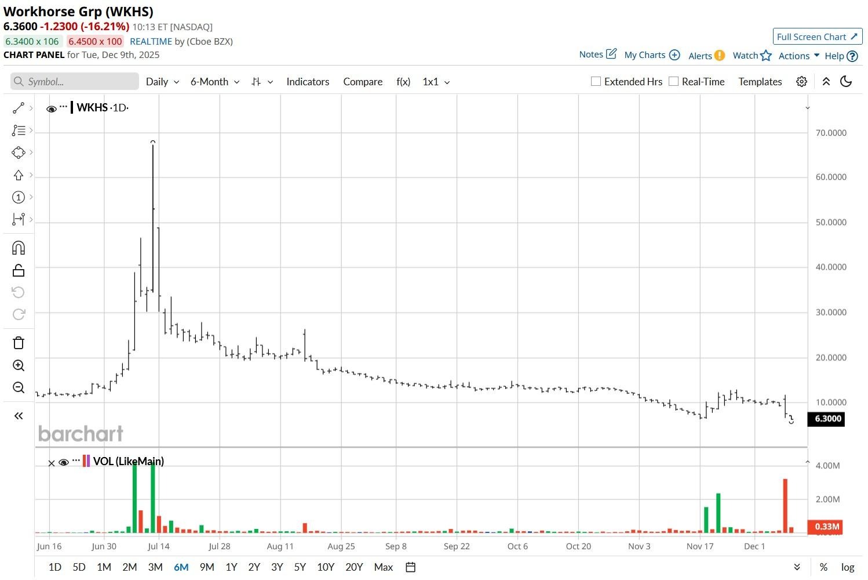Open the Templates menu

760,82
